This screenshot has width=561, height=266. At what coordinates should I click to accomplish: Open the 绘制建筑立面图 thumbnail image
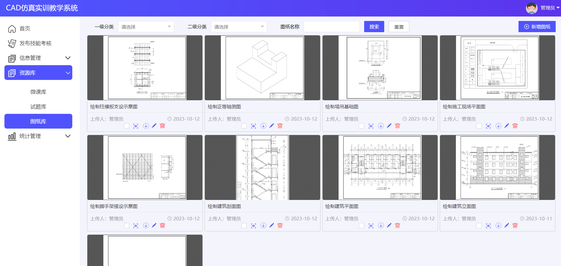pos(498,168)
